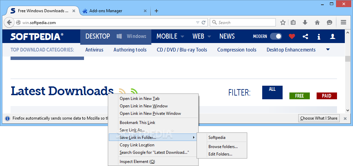
Task: Click the vertical scrollbar thumb
Action: click(x=348, y=59)
